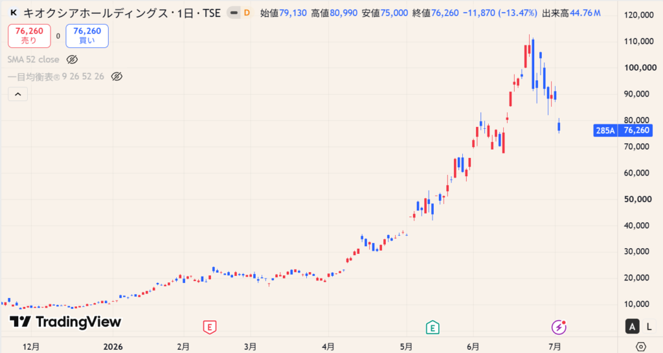Click the 一目均衡表 9 26 52 26 legend label

56,76
